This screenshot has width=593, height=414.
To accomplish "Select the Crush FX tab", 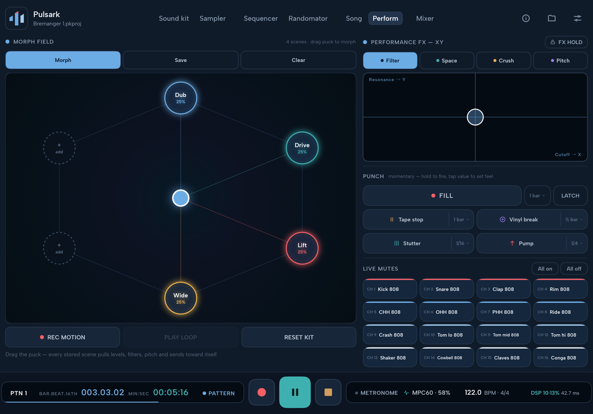I will (504, 60).
